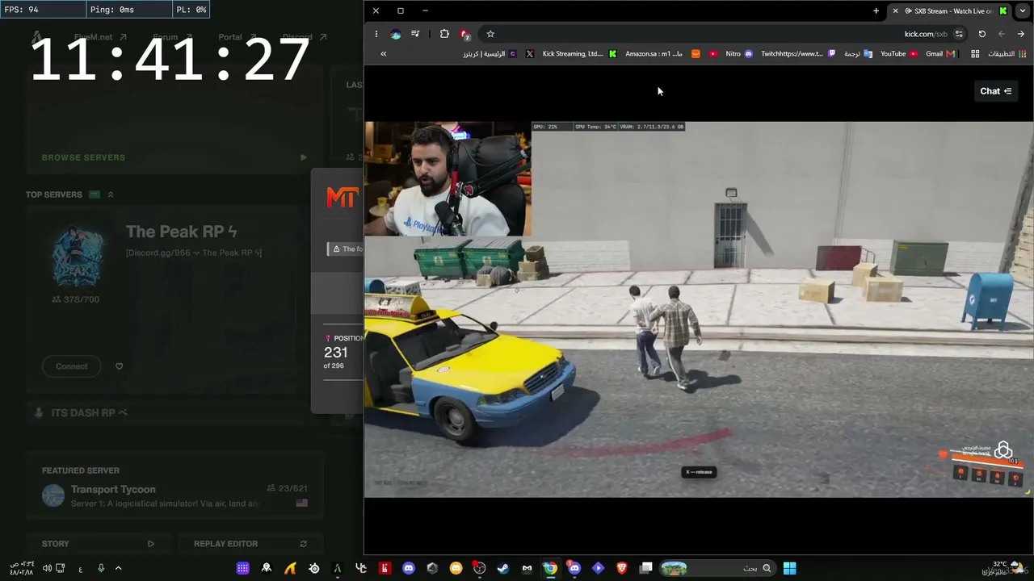The width and height of the screenshot is (1034, 581).
Task: Open the Kick Streaming, Ltd bookmark
Action: click(x=579, y=54)
